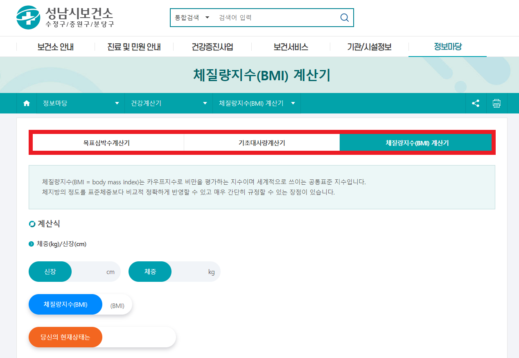The image size is (519, 358).
Task: Open the 보건서비스 menu
Action: tap(291, 47)
